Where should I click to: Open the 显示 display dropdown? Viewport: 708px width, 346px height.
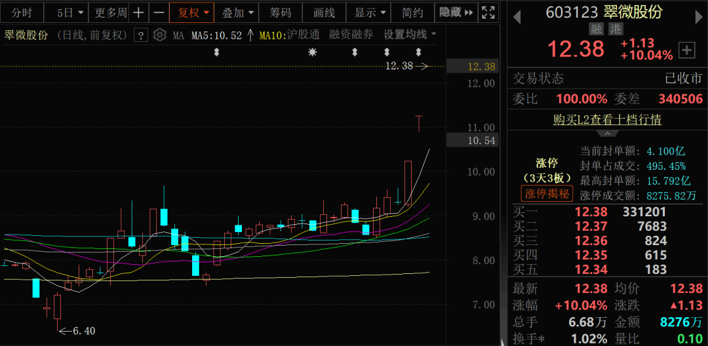[x=368, y=12]
